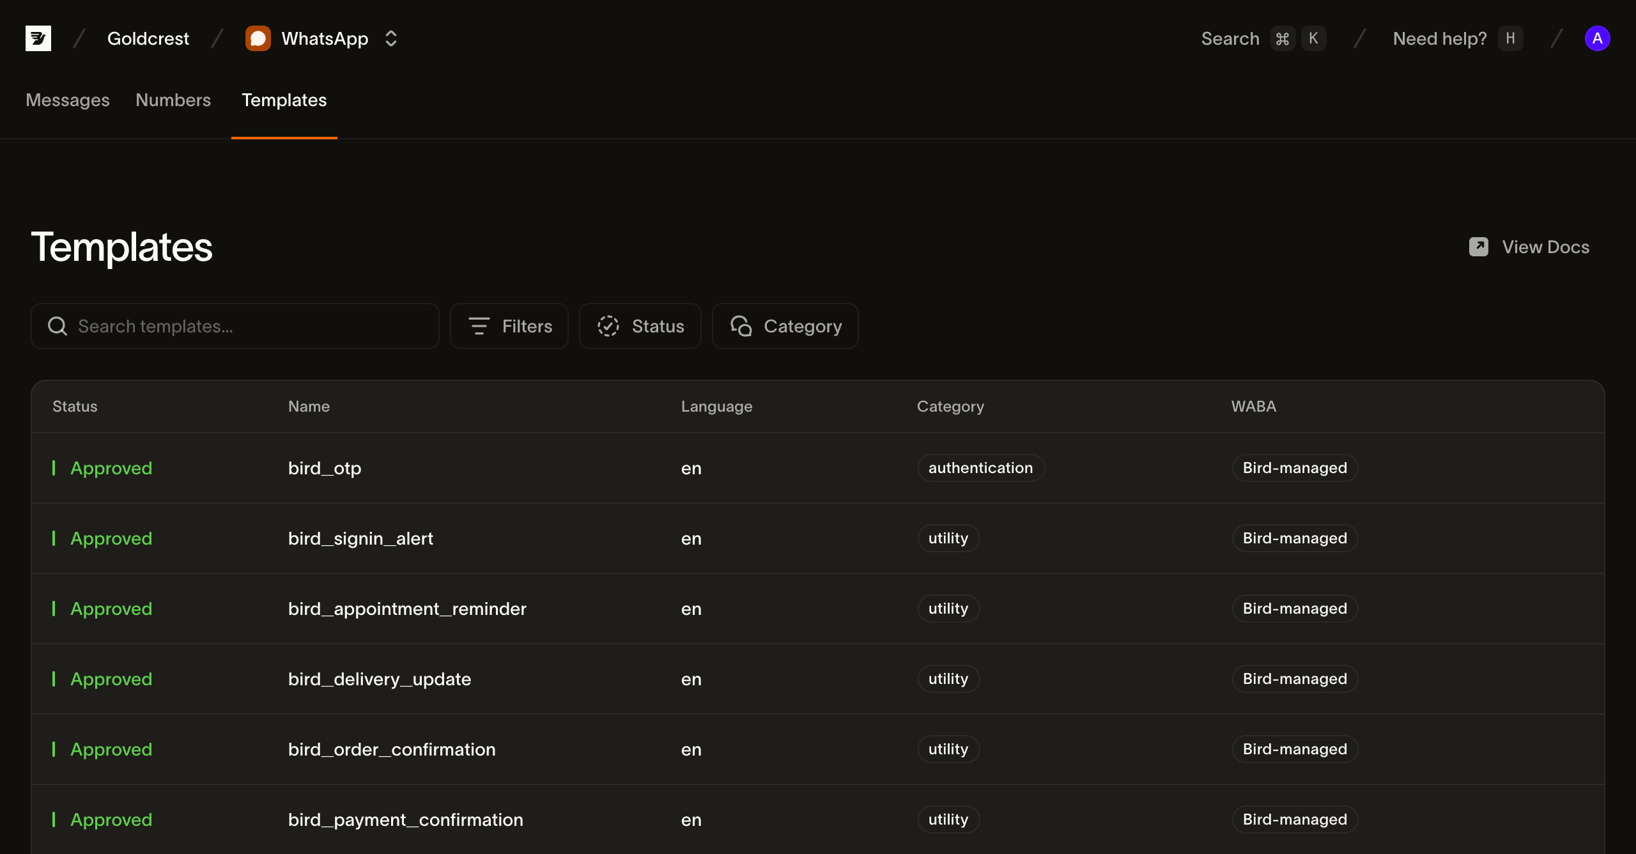Click utility badge in bird_payment_confirmation row

coord(948,819)
